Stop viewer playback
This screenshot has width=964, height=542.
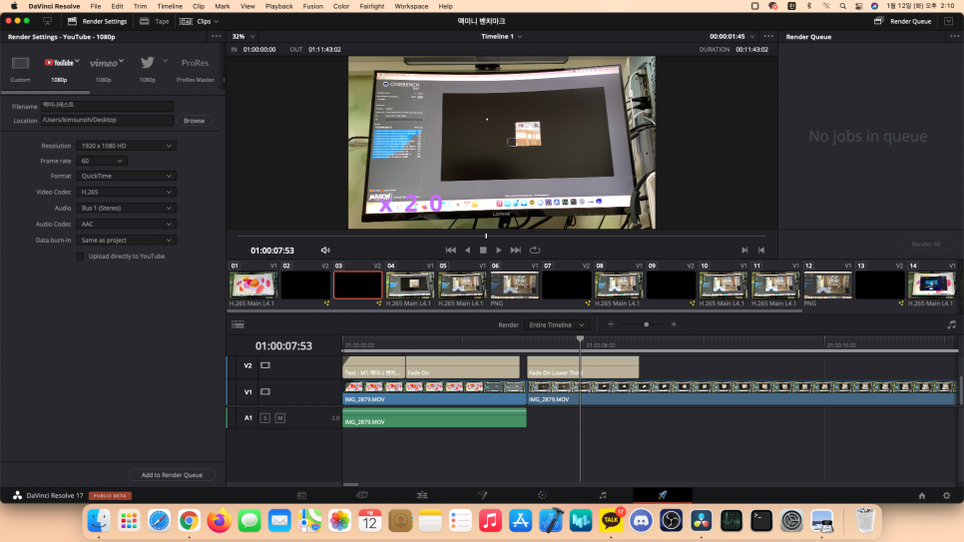click(483, 251)
